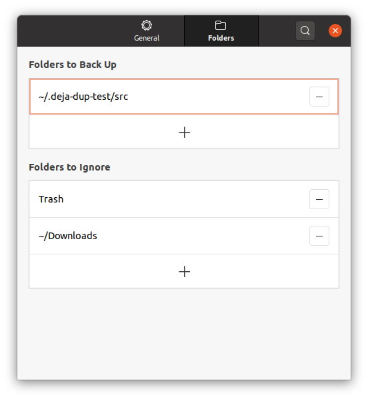368x399 pixels.
Task: Switch to the Folders tab label
Action: 221,38
